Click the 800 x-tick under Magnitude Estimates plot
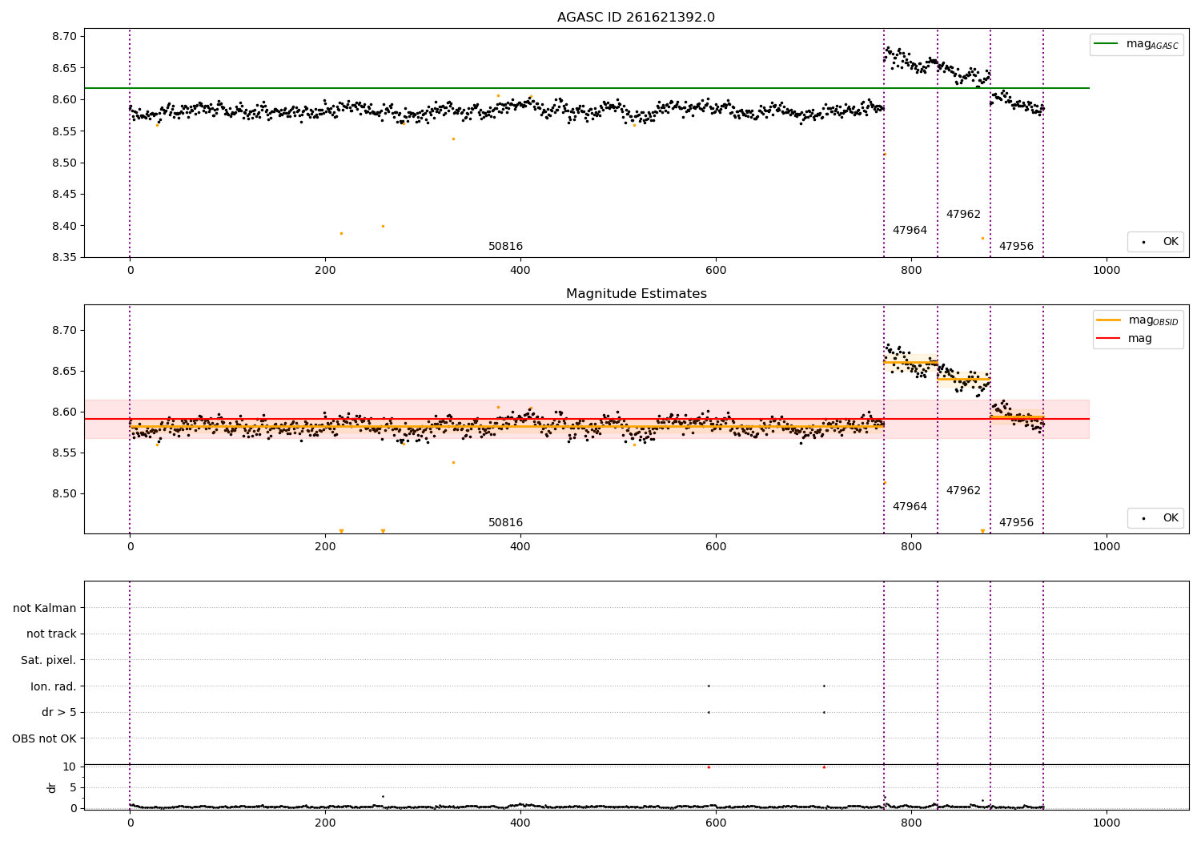1201x841 pixels. click(x=911, y=547)
